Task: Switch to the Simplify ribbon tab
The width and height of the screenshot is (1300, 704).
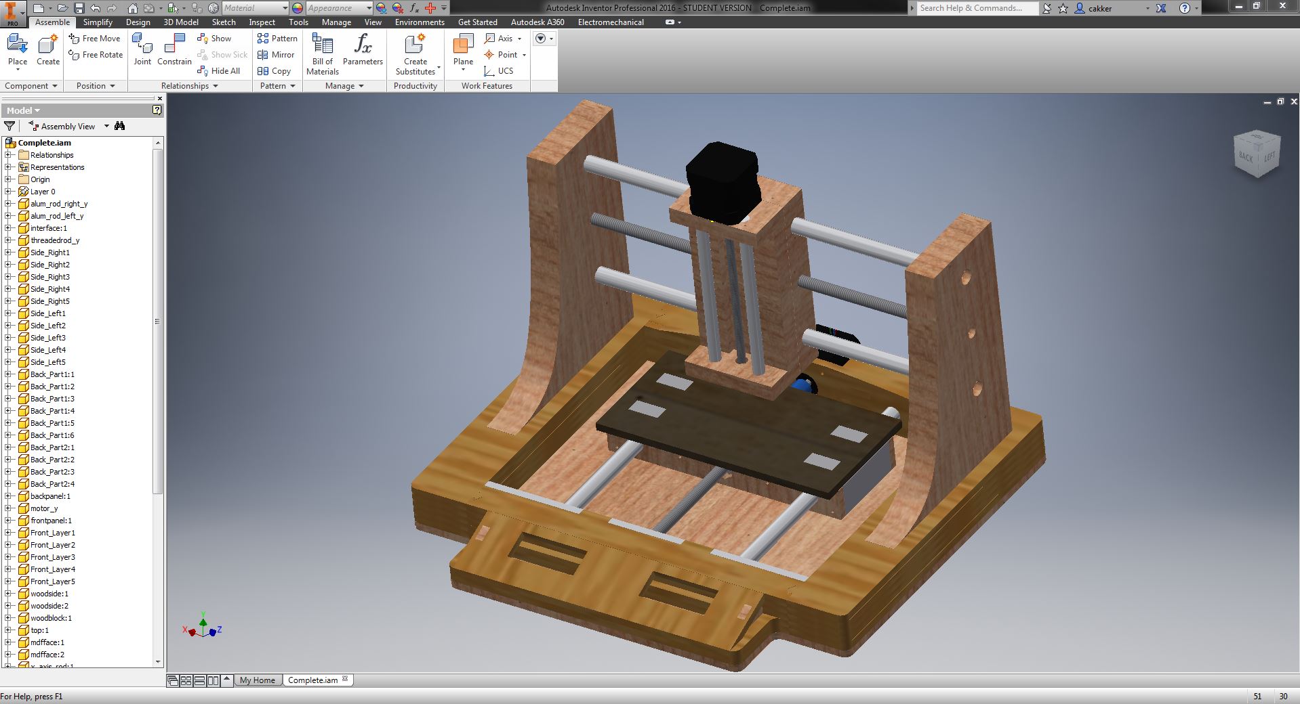Action: pos(98,22)
